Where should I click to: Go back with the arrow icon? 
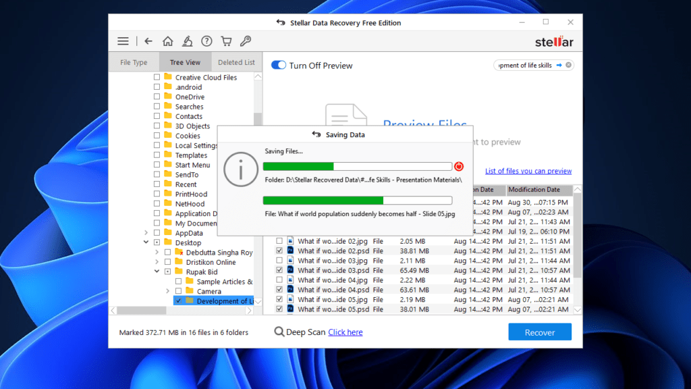point(148,41)
